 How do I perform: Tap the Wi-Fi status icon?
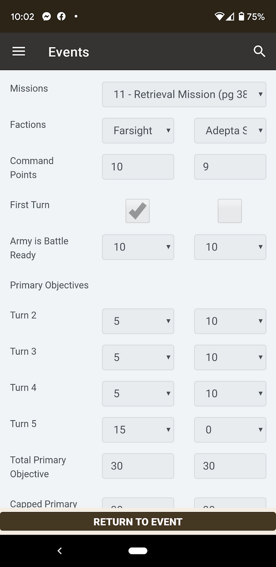[219, 16]
